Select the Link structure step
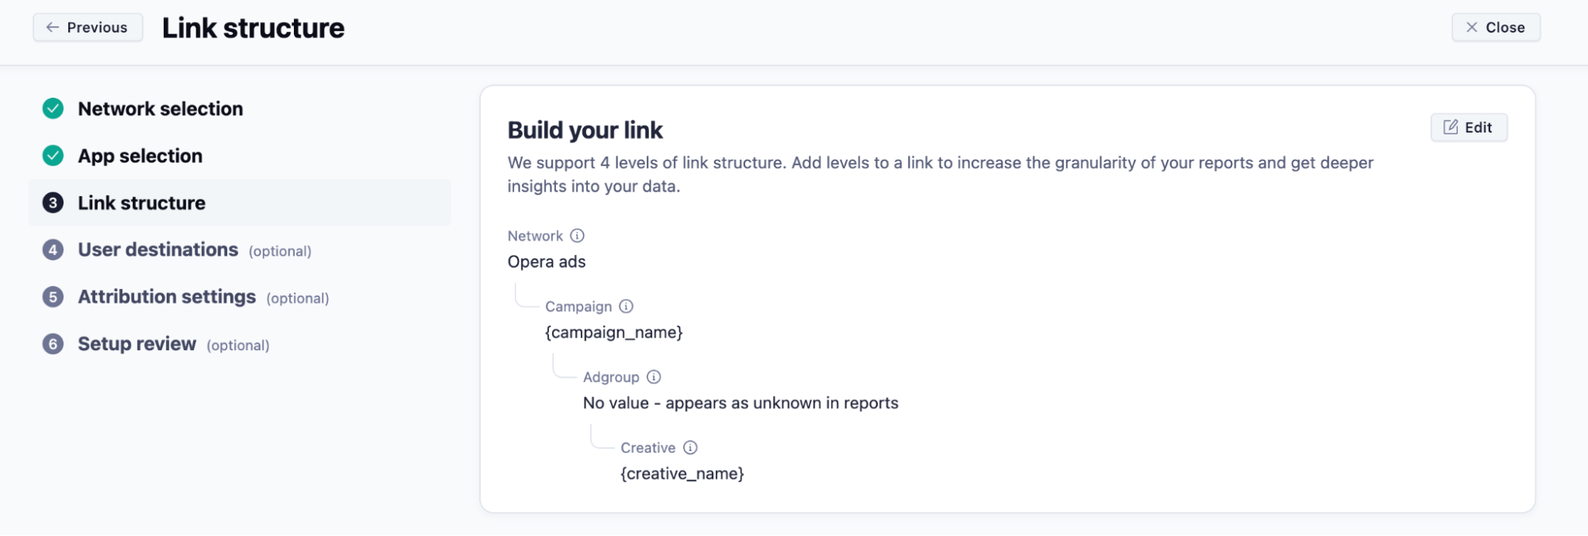This screenshot has height=536, width=1588. pos(141,203)
